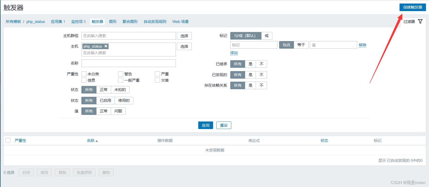429x187 pixels.
Task: Check the 未分类 severity checkbox
Action: pyautogui.click(x=84, y=74)
